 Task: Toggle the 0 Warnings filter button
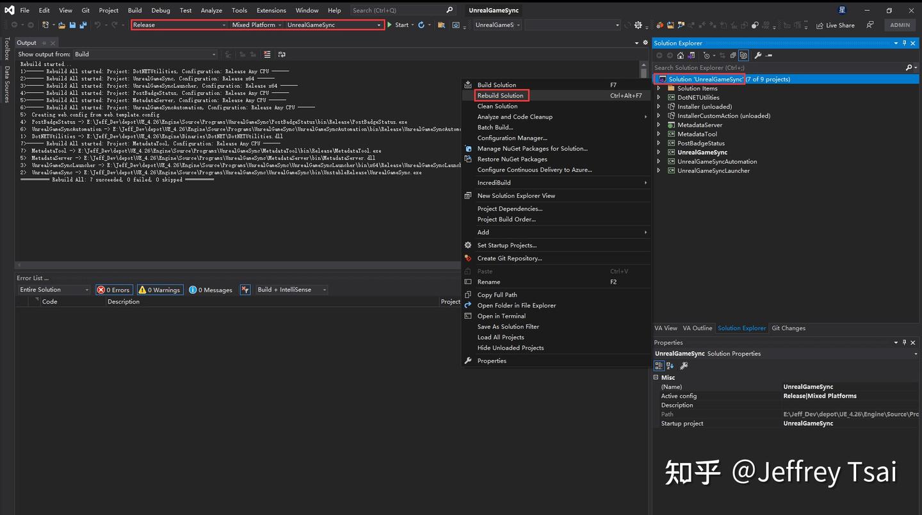159,290
